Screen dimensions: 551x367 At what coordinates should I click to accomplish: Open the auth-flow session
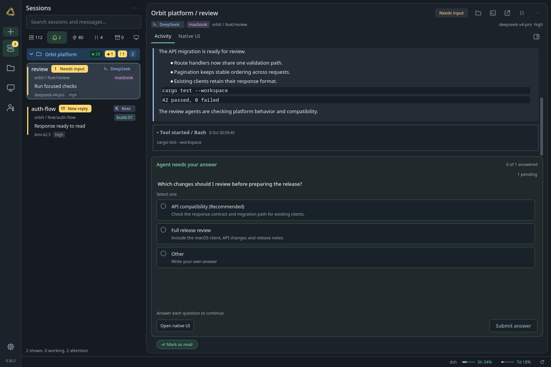click(83, 121)
